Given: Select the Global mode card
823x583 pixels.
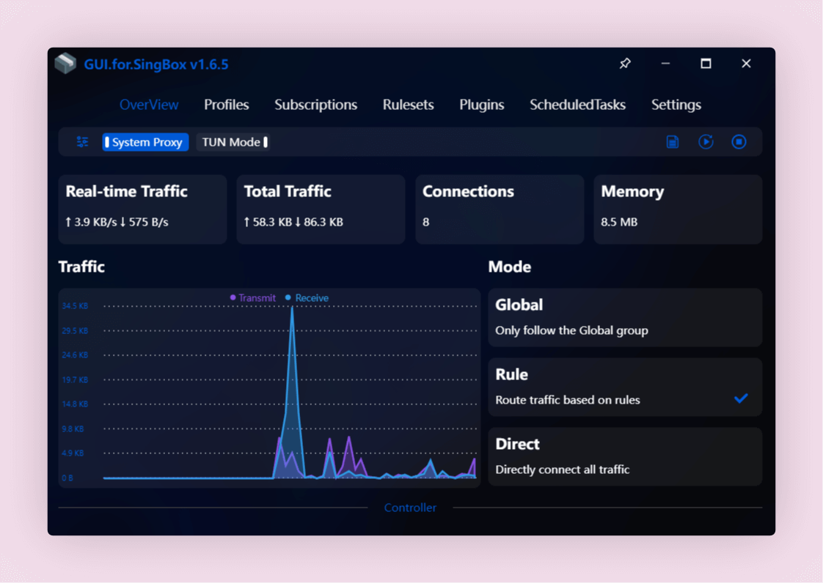Looking at the screenshot, I should pyautogui.click(x=625, y=317).
